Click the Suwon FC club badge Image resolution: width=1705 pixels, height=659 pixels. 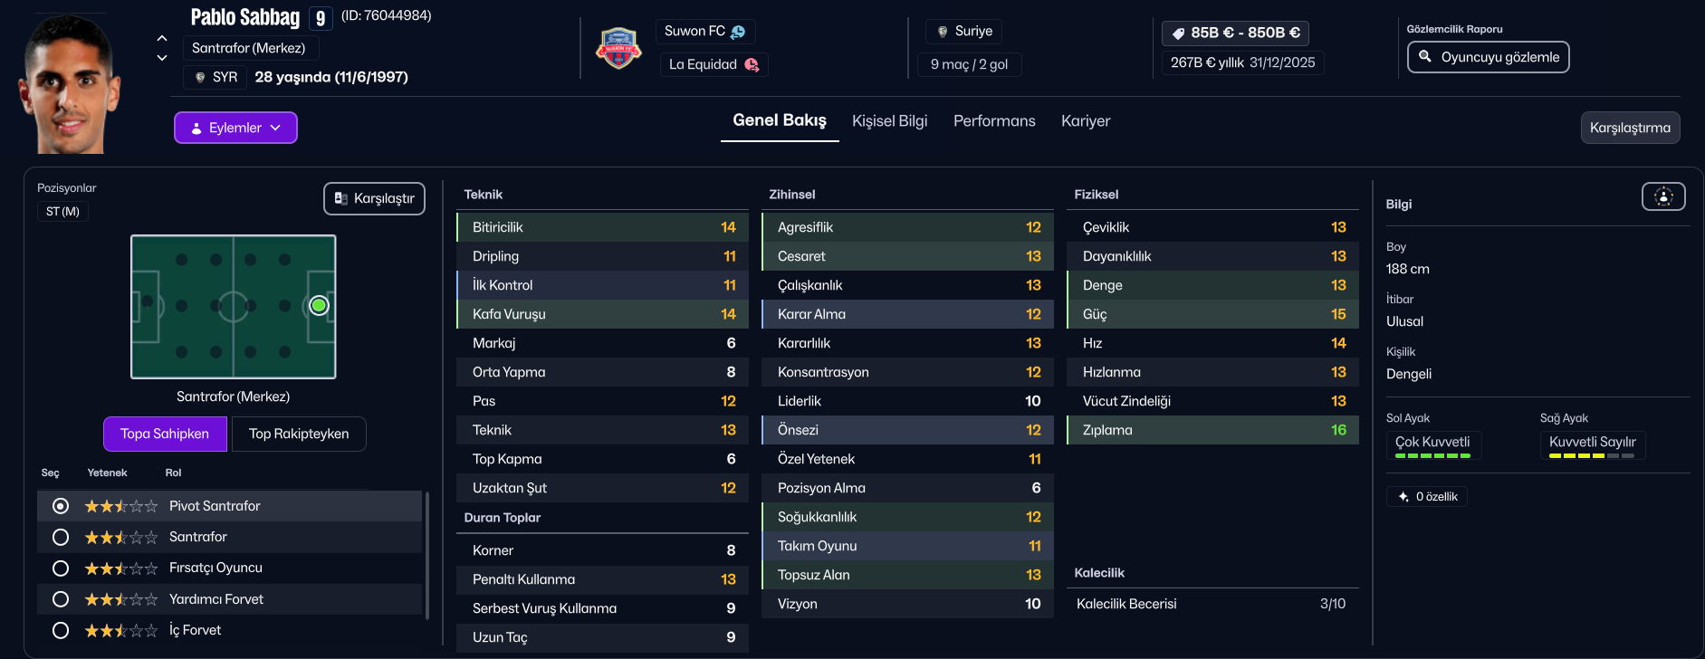point(618,49)
